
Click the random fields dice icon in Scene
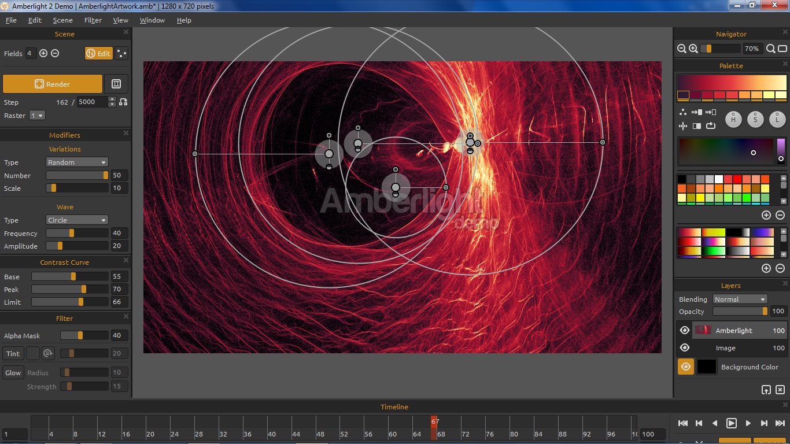(x=121, y=53)
